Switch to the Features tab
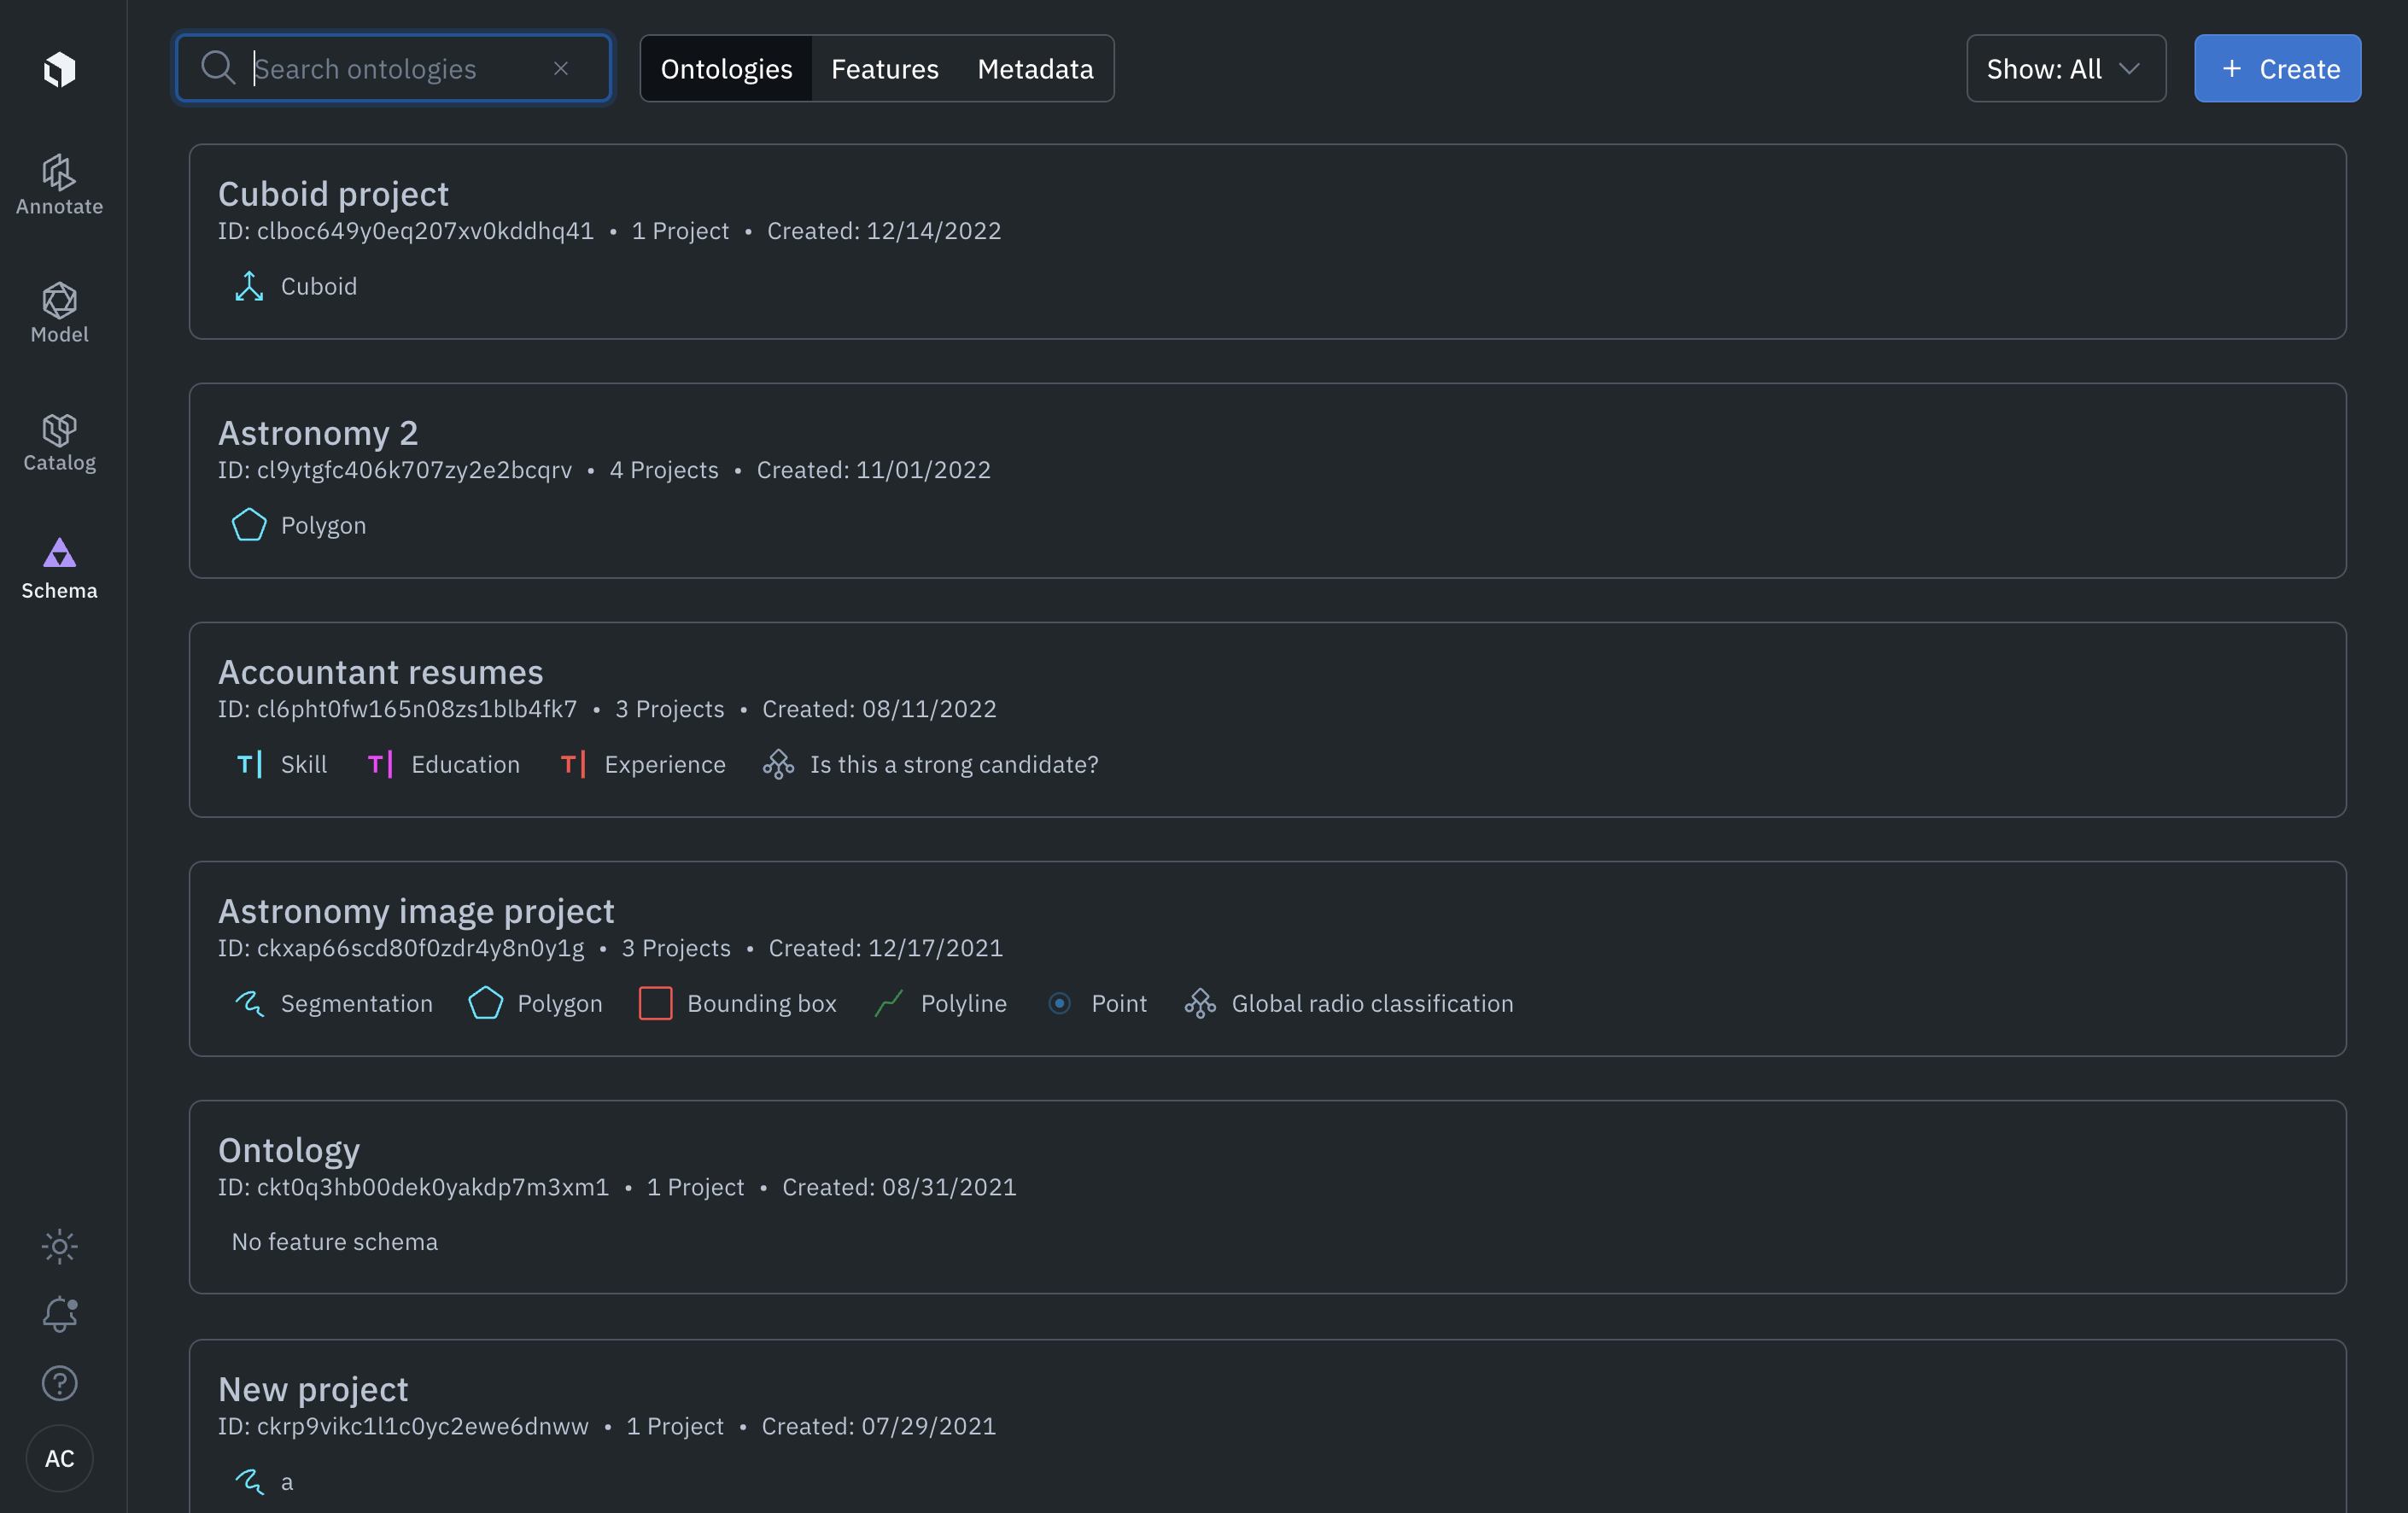This screenshot has width=2408, height=1513. [884, 68]
